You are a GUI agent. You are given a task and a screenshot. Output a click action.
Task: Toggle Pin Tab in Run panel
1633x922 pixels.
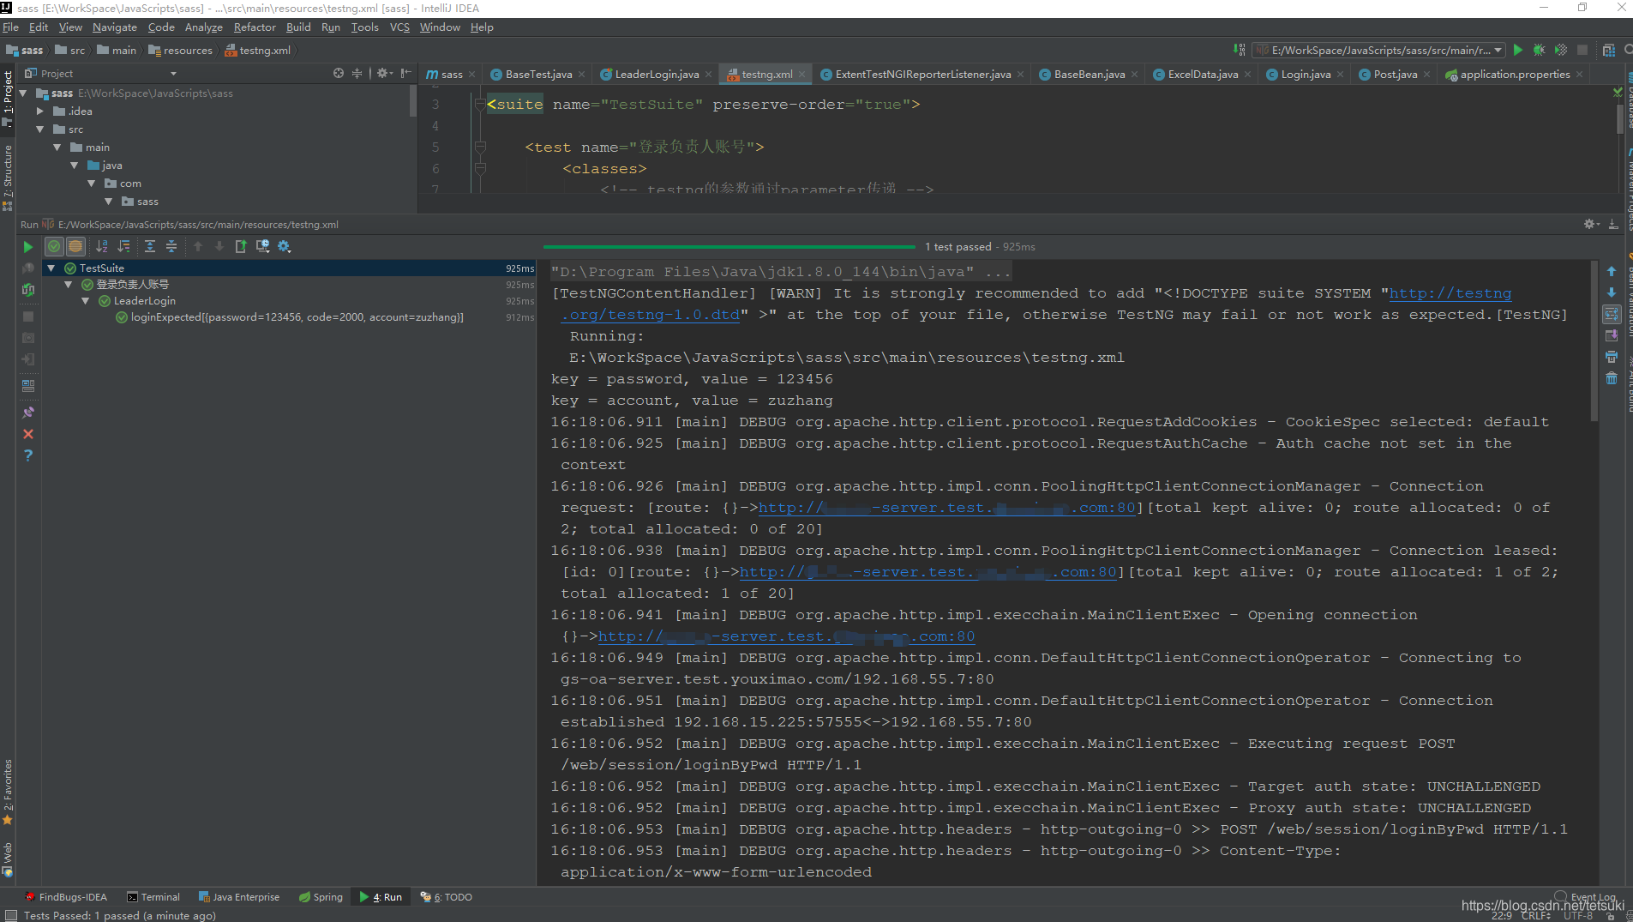point(28,413)
